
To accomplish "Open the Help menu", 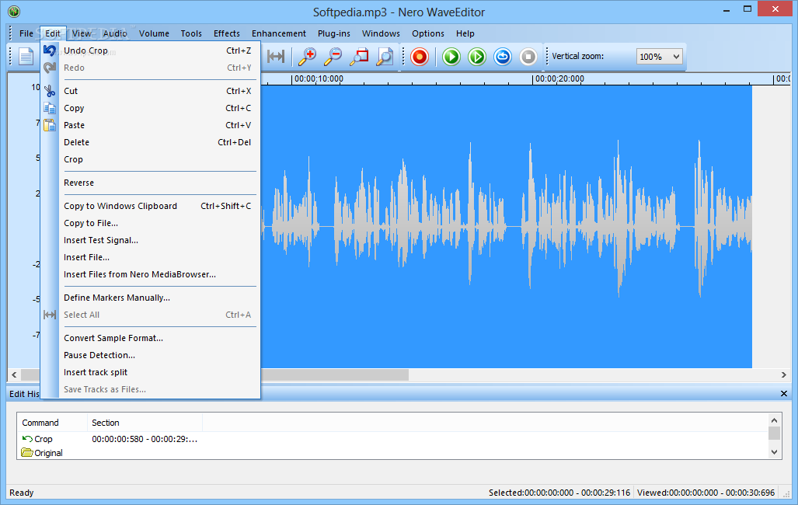I will 465,33.
